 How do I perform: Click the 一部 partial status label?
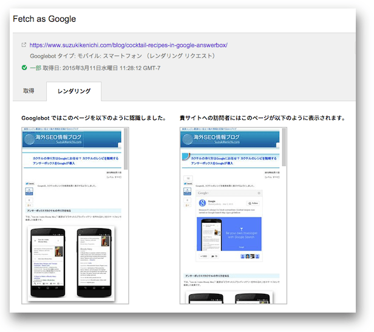[36, 68]
